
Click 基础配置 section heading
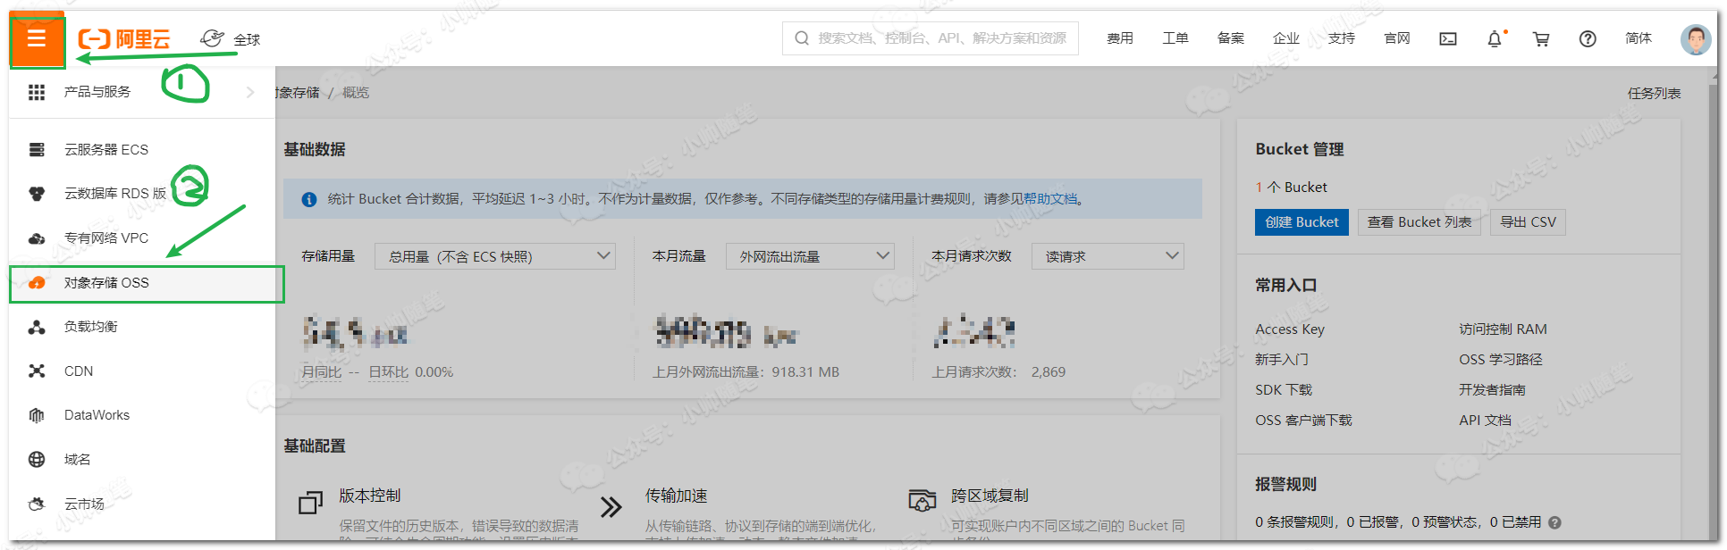315,446
